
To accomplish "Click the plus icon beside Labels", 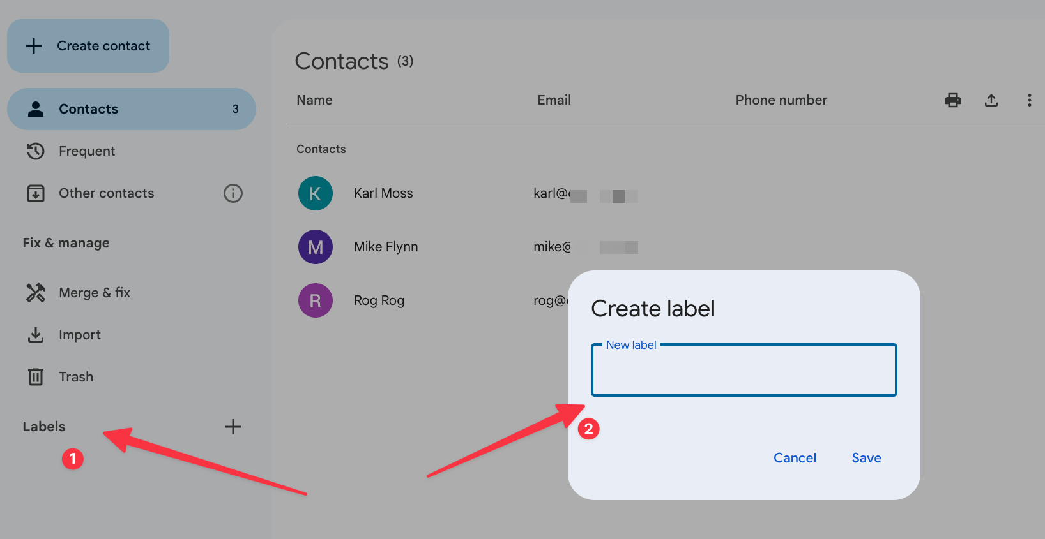I will click(x=233, y=427).
